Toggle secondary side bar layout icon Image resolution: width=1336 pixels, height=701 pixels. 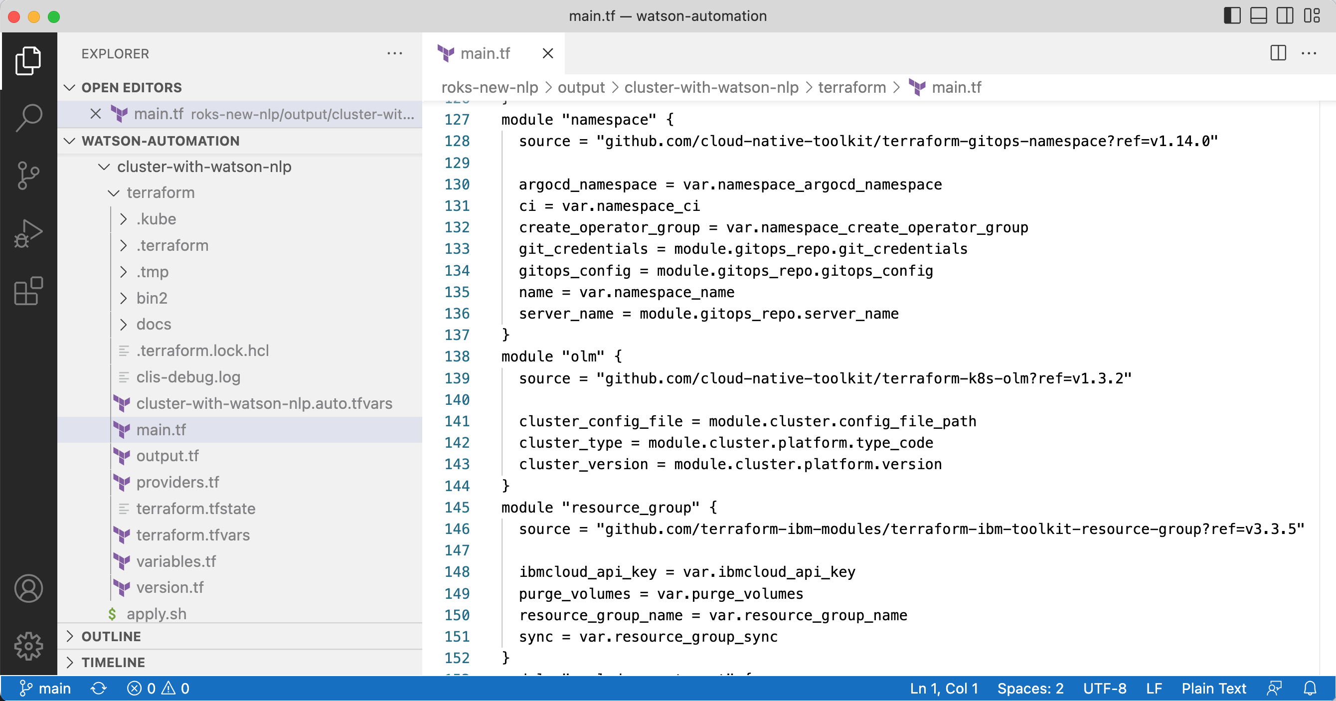[1285, 15]
